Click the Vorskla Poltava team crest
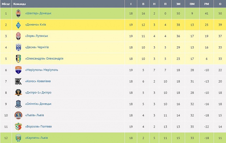226x143 pixels. coord(18,127)
